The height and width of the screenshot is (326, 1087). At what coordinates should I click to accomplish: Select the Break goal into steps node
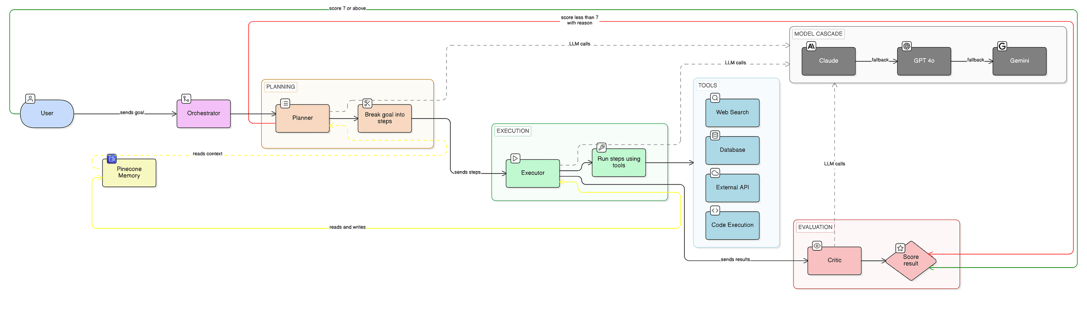tap(385, 119)
